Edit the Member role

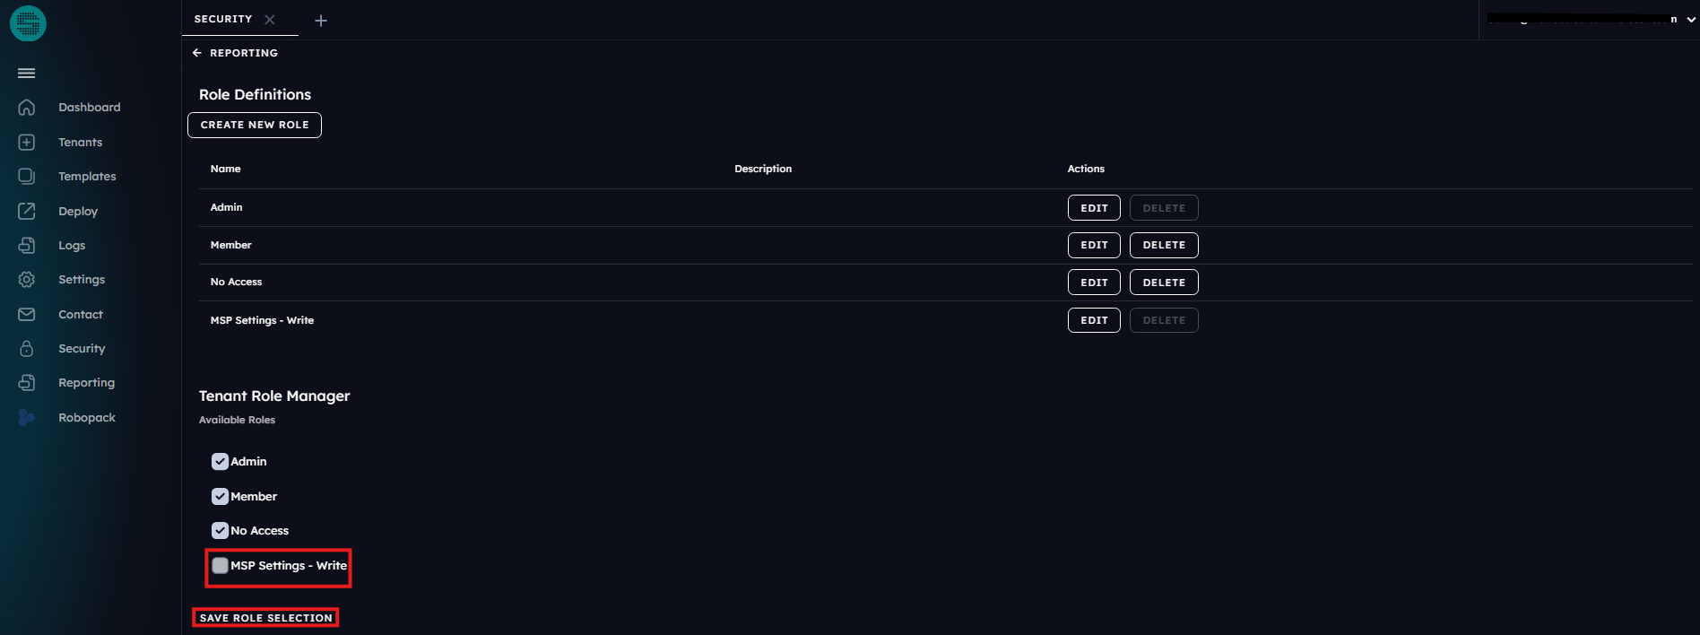pyautogui.click(x=1094, y=245)
